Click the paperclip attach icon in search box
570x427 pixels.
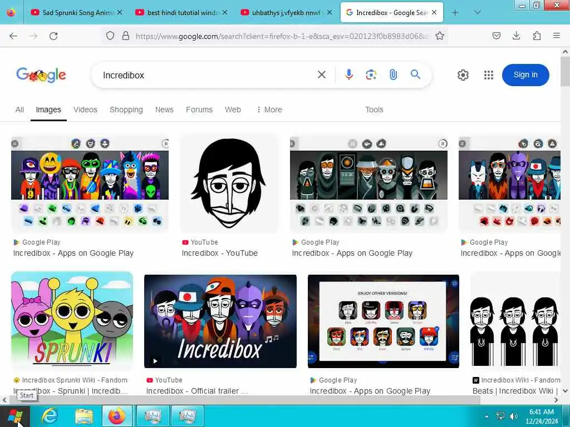click(x=393, y=75)
